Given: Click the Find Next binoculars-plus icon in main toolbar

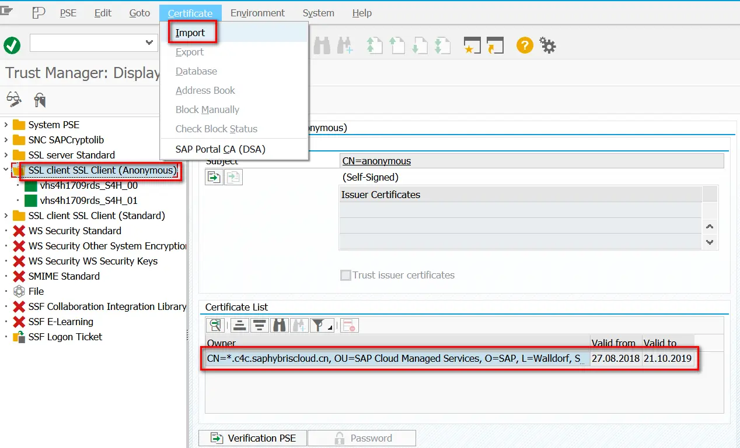Looking at the screenshot, I should pyautogui.click(x=345, y=45).
